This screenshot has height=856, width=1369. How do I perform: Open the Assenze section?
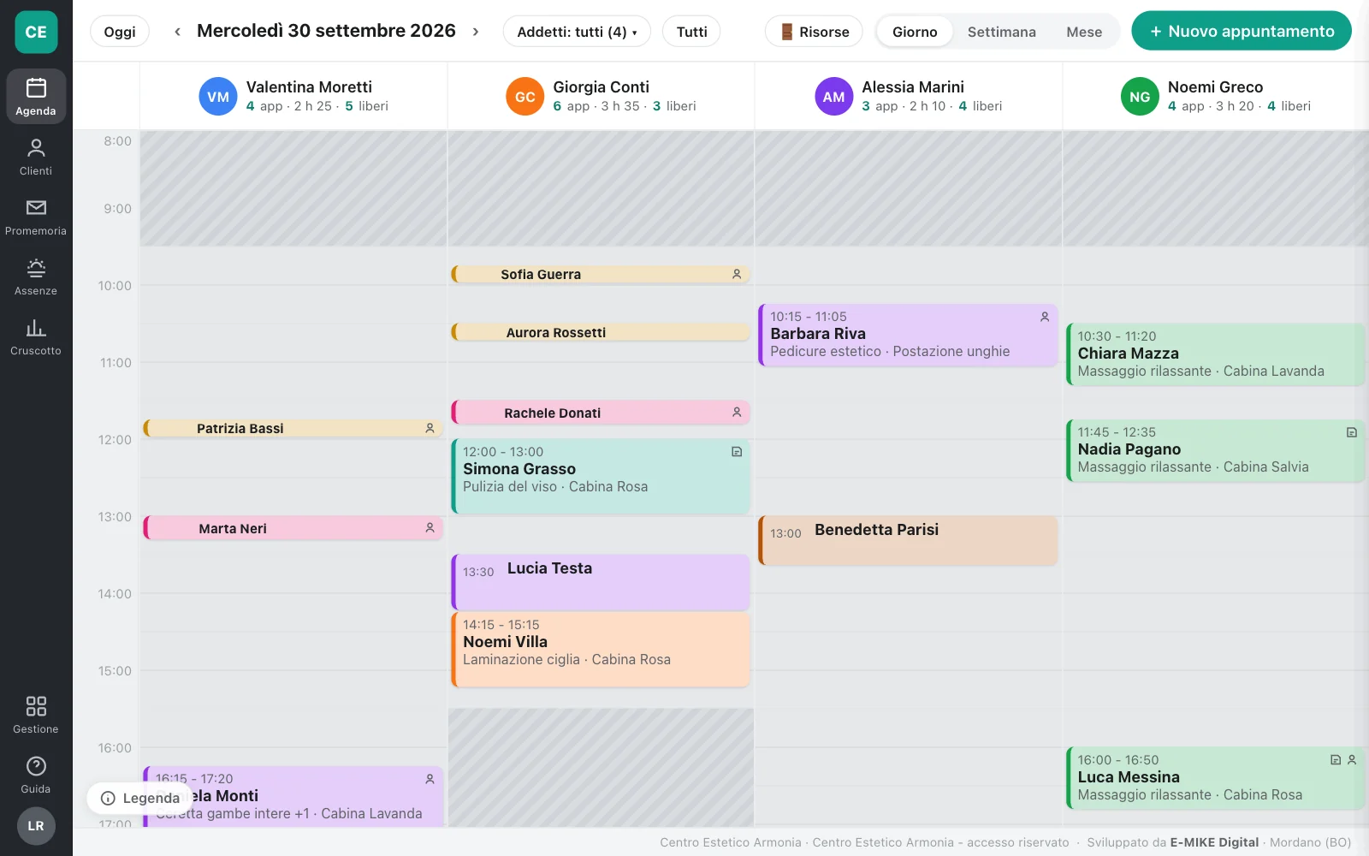tap(36, 276)
